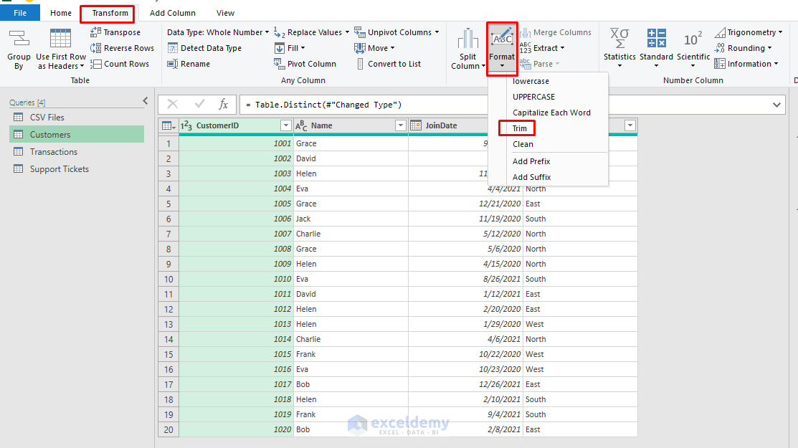Select the Transactions query
This screenshot has width=798, height=448.
tap(77, 151)
